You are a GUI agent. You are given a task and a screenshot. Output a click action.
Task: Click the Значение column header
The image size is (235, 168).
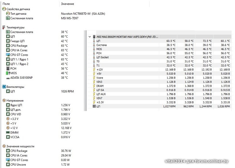click(68, 4)
